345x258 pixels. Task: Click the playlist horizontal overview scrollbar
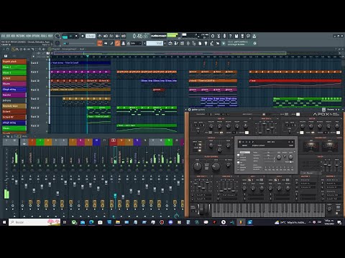170,53
